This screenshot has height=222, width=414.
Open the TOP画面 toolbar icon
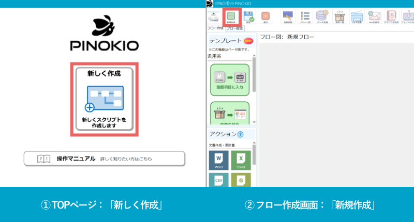(214, 17)
